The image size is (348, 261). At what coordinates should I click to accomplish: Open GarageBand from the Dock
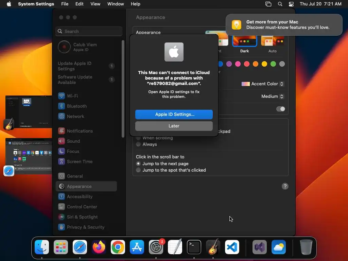(213, 247)
